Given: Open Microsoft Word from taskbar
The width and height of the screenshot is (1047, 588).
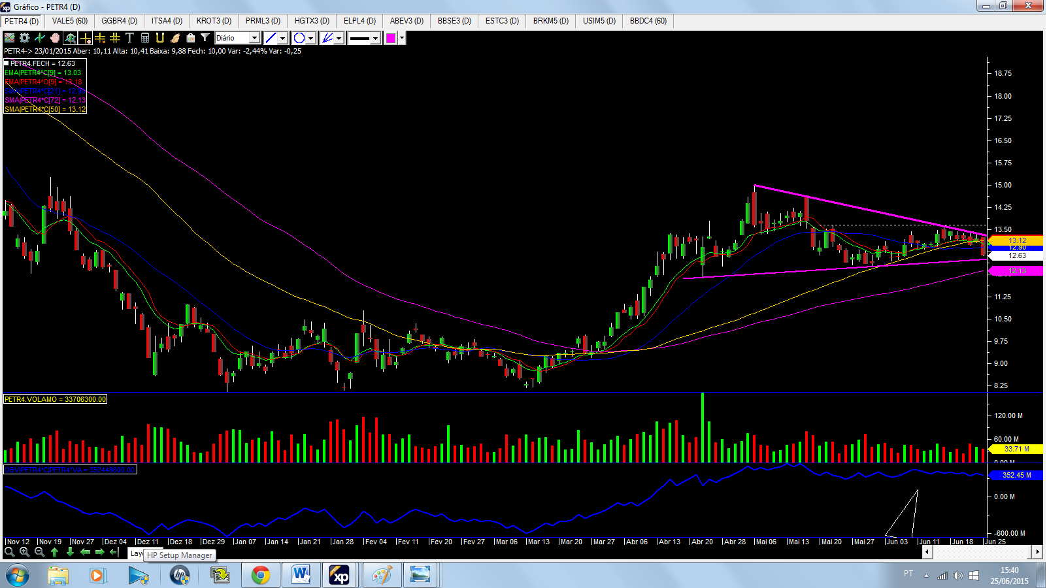Looking at the screenshot, I should [x=301, y=576].
